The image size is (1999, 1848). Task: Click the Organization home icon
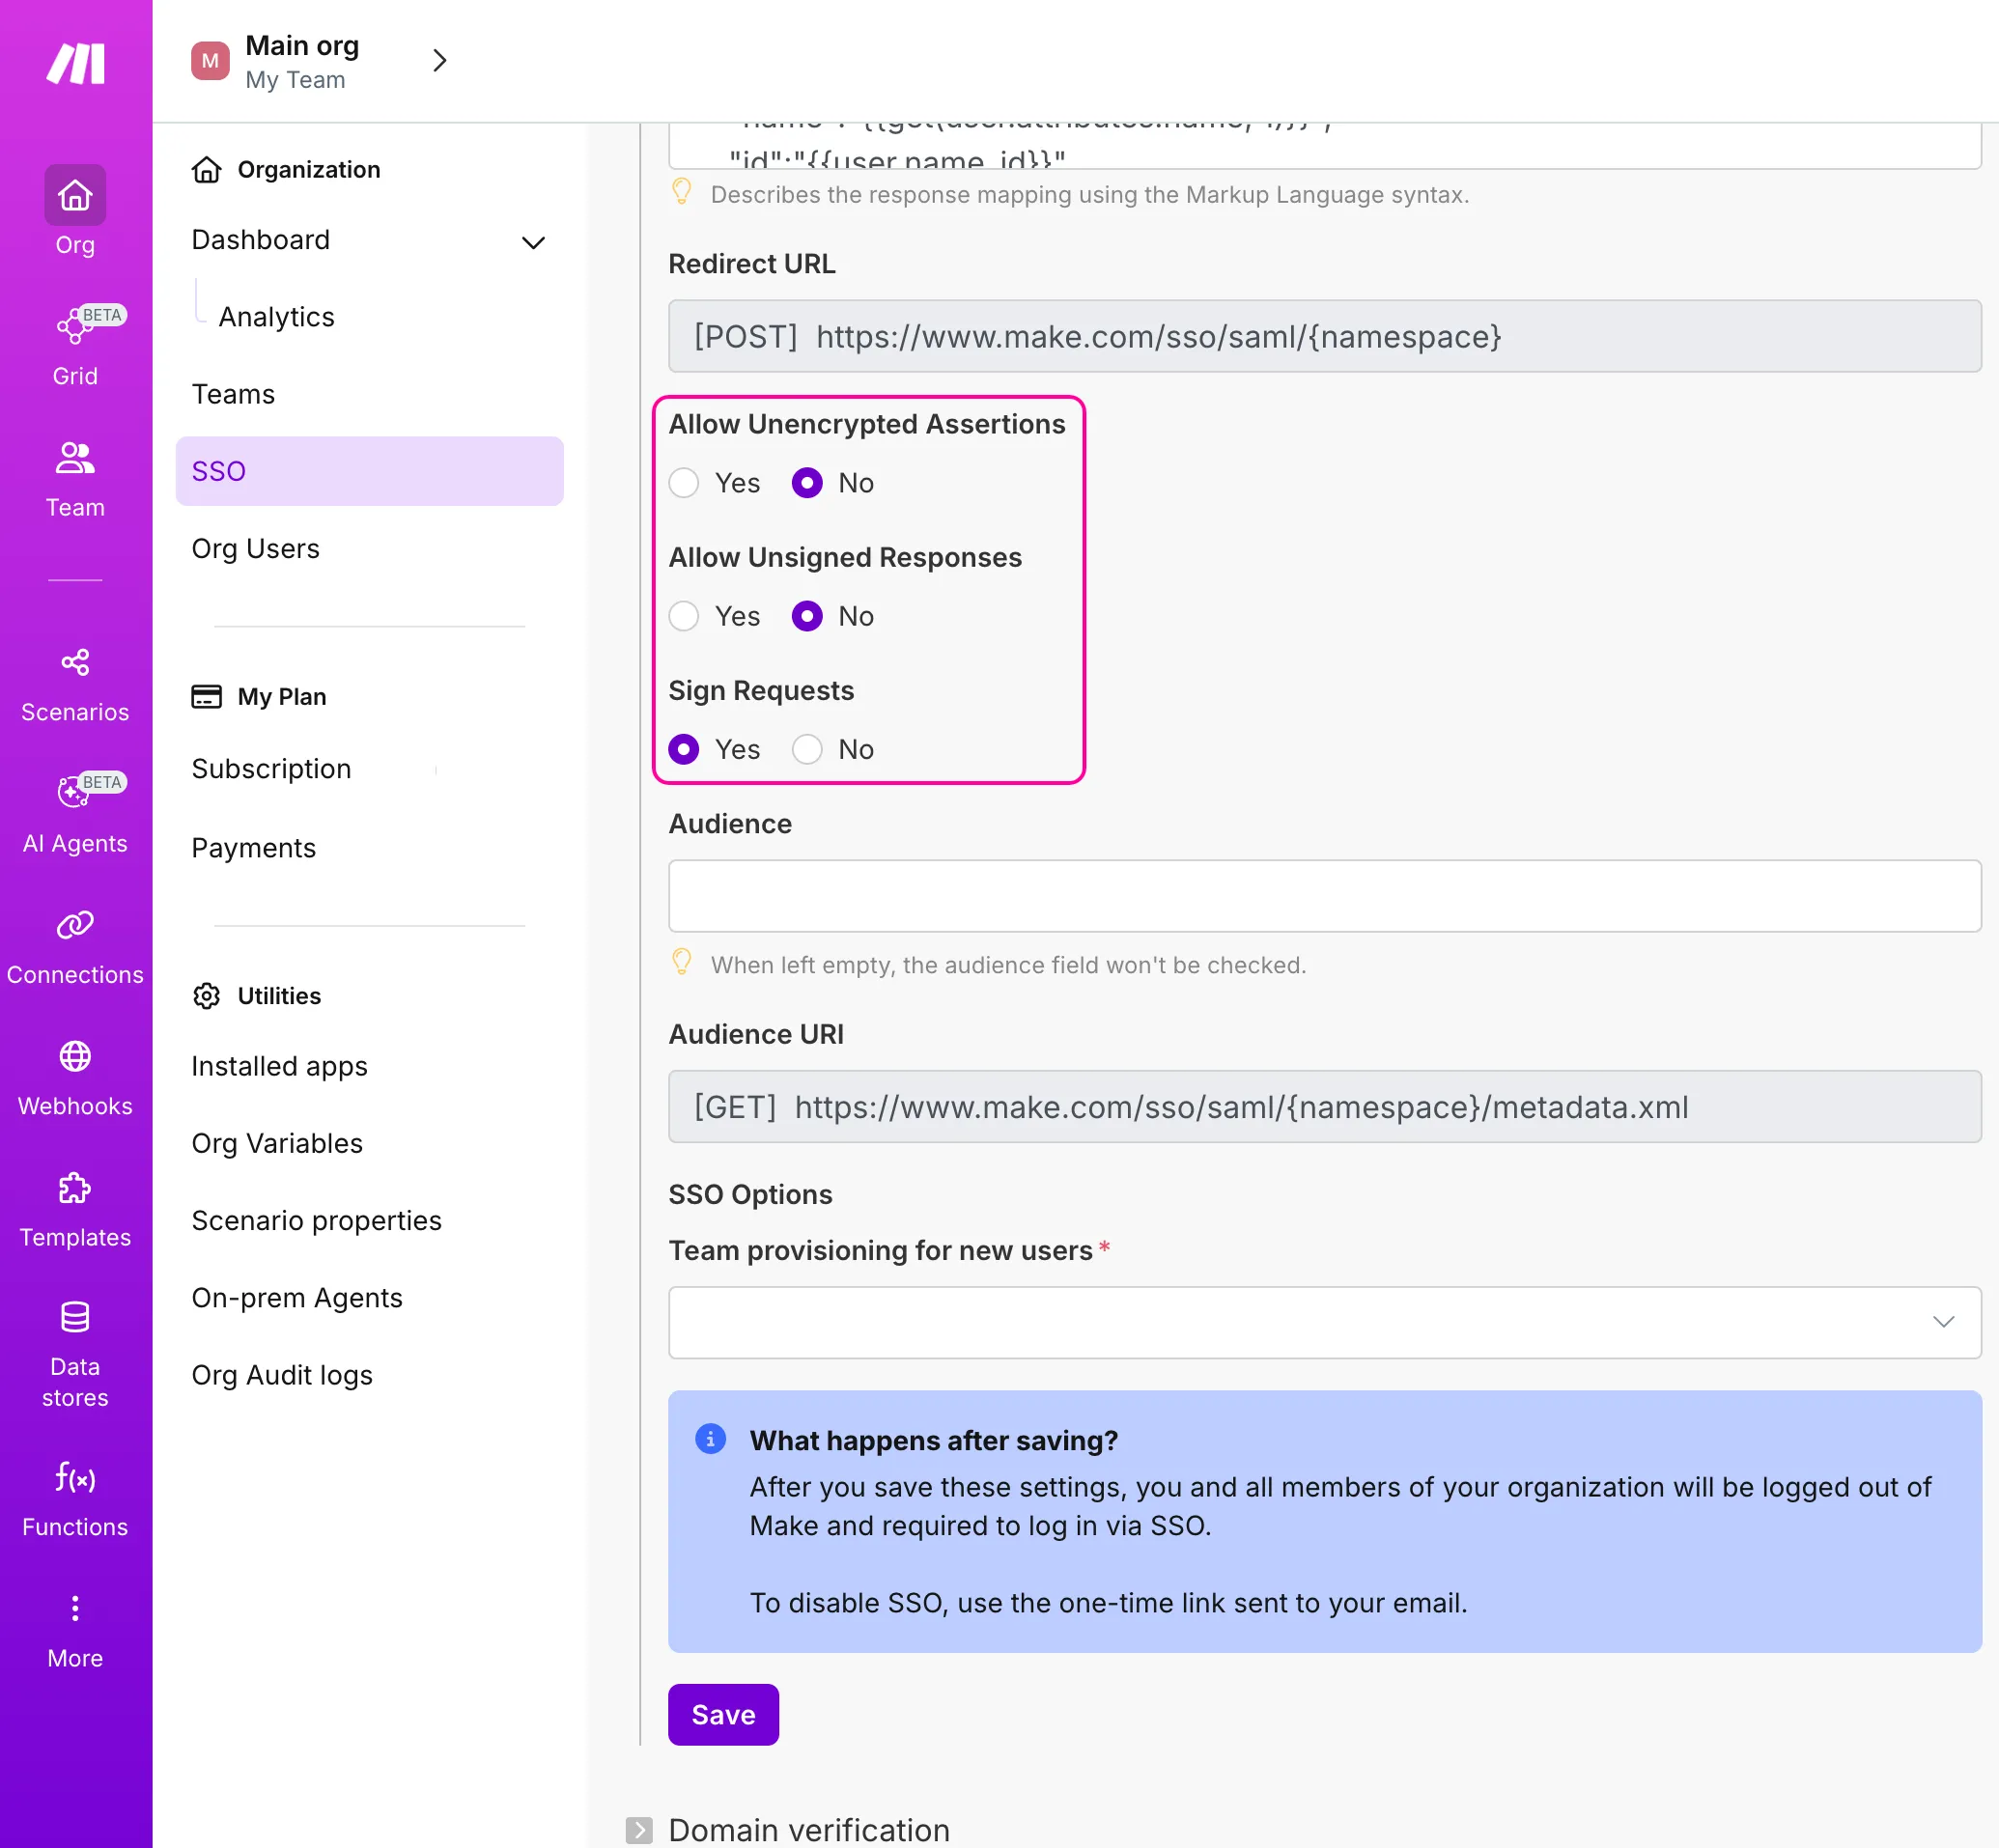coord(206,170)
